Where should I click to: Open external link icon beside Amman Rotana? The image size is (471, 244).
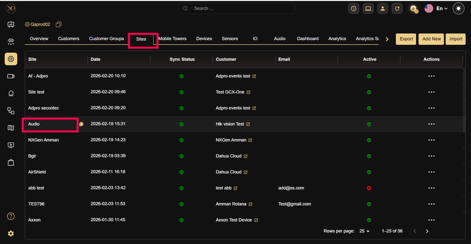[250, 204]
